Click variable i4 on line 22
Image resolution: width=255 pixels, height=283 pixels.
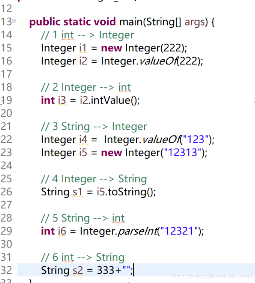click(x=83, y=139)
